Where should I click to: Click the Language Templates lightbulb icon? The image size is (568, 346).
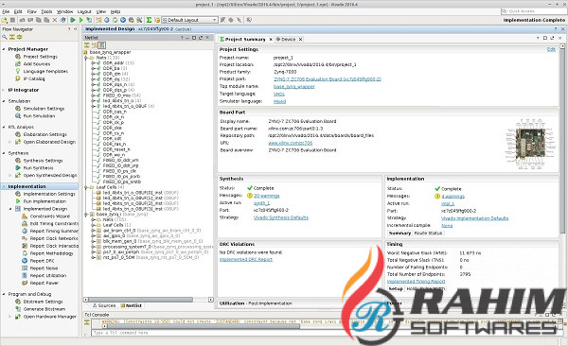(x=18, y=71)
